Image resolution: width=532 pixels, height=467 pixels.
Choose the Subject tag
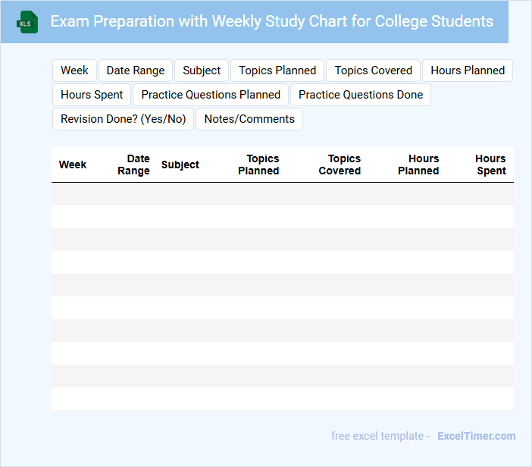pos(202,71)
